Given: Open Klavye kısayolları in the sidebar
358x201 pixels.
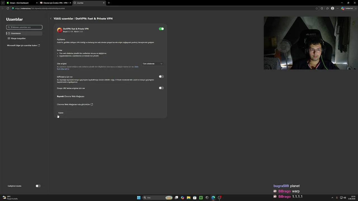Looking at the screenshot, I should [24, 38].
